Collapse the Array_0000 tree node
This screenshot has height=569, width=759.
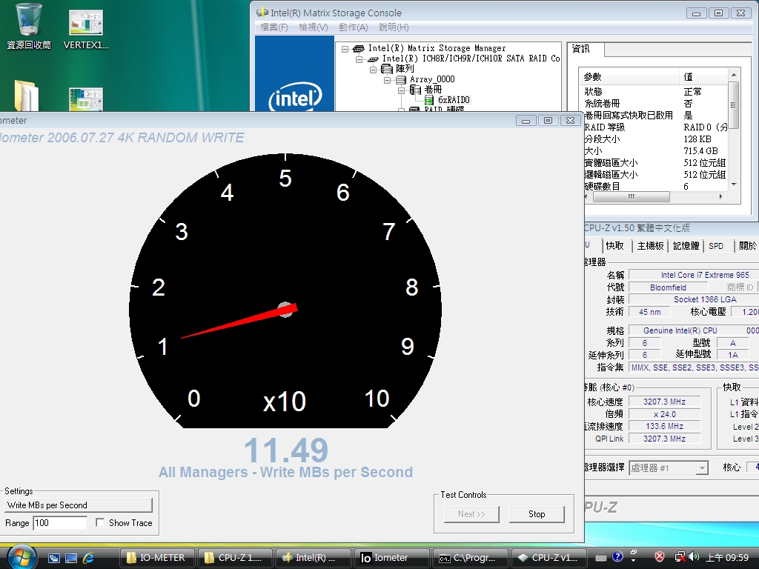(387, 80)
